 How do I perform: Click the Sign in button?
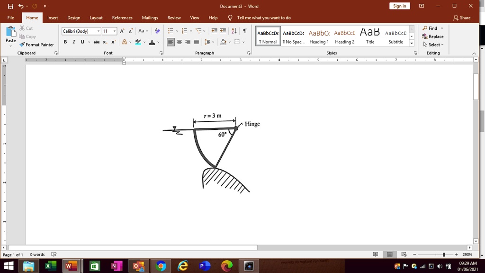(x=399, y=6)
